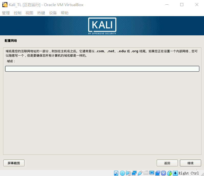Click the mouse integration status icon
Screen dimensions: 204x176
coord(169,173)
